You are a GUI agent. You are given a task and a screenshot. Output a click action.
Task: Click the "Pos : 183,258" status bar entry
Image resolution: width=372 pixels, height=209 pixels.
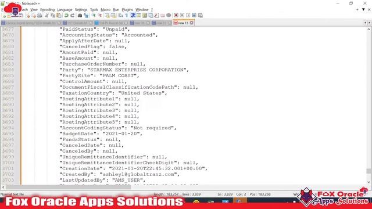(x=260, y=194)
